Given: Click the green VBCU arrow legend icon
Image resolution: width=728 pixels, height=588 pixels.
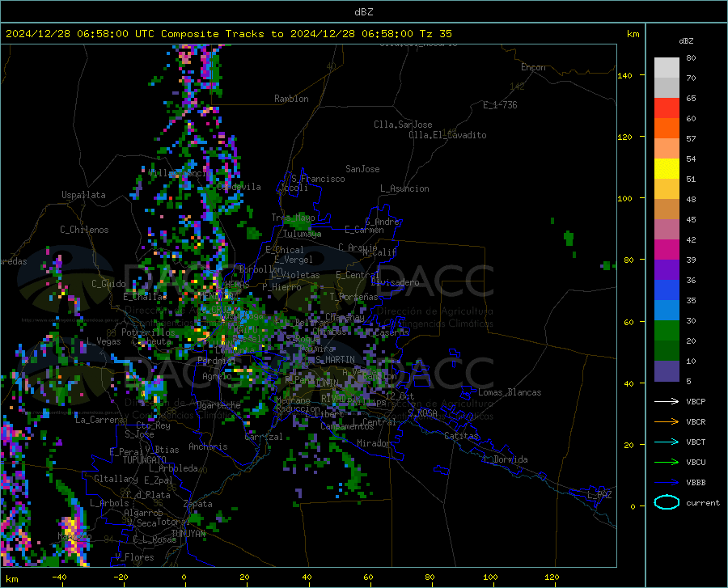Looking at the screenshot, I should click(667, 463).
